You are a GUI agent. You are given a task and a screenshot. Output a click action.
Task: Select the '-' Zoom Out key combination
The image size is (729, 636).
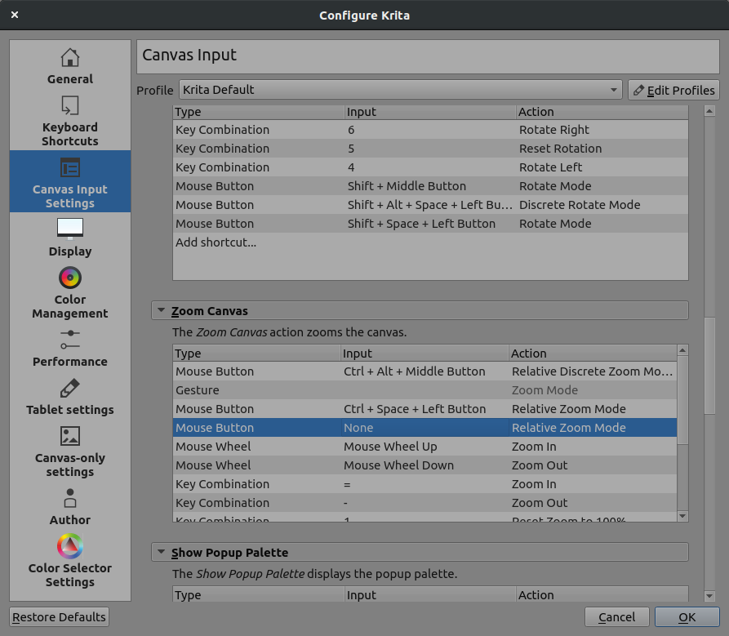click(x=425, y=503)
